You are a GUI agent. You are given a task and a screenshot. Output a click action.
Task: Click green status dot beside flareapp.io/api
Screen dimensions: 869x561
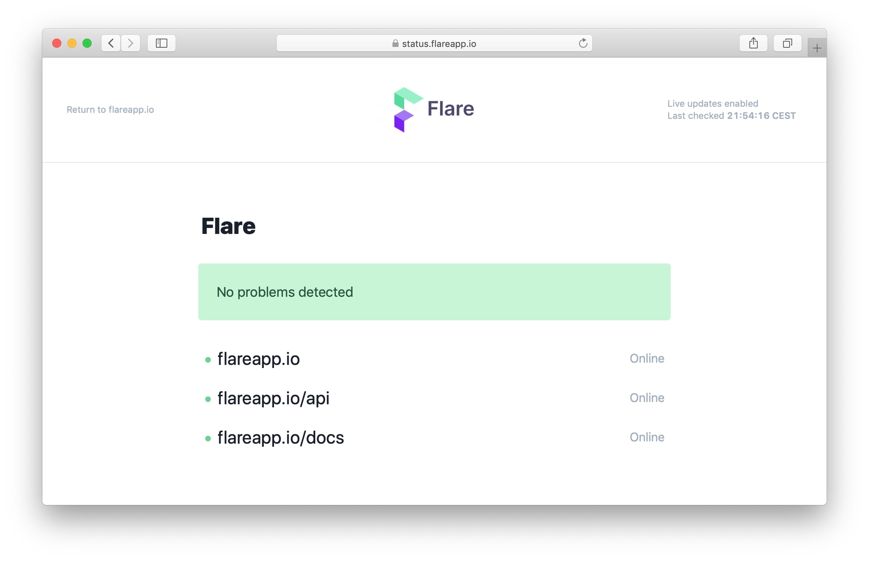[x=208, y=399]
